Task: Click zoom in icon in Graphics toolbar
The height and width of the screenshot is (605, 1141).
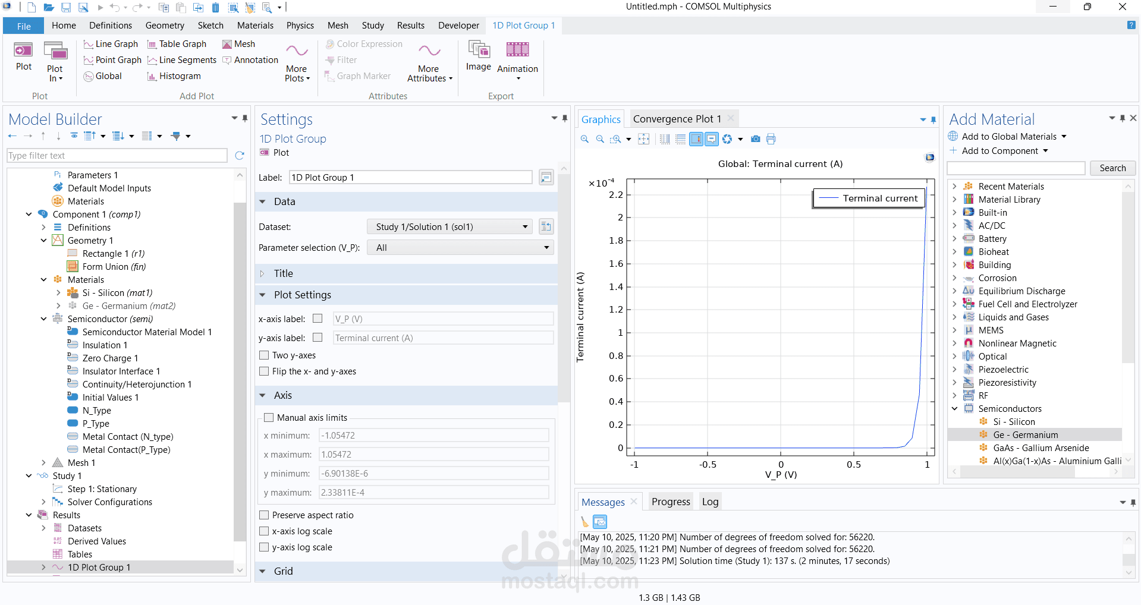Action: point(584,139)
